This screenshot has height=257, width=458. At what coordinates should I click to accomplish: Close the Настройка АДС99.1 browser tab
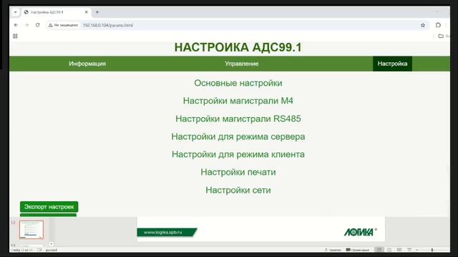pos(86,12)
